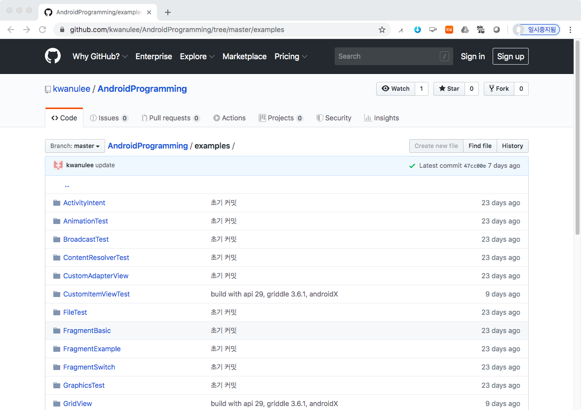
Task: Click the GitZip extension icon
Action: point(481,30)
